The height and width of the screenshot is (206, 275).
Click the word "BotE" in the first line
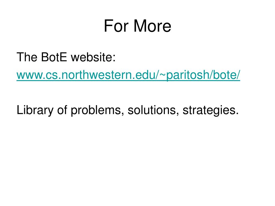[x=54, y=57]
